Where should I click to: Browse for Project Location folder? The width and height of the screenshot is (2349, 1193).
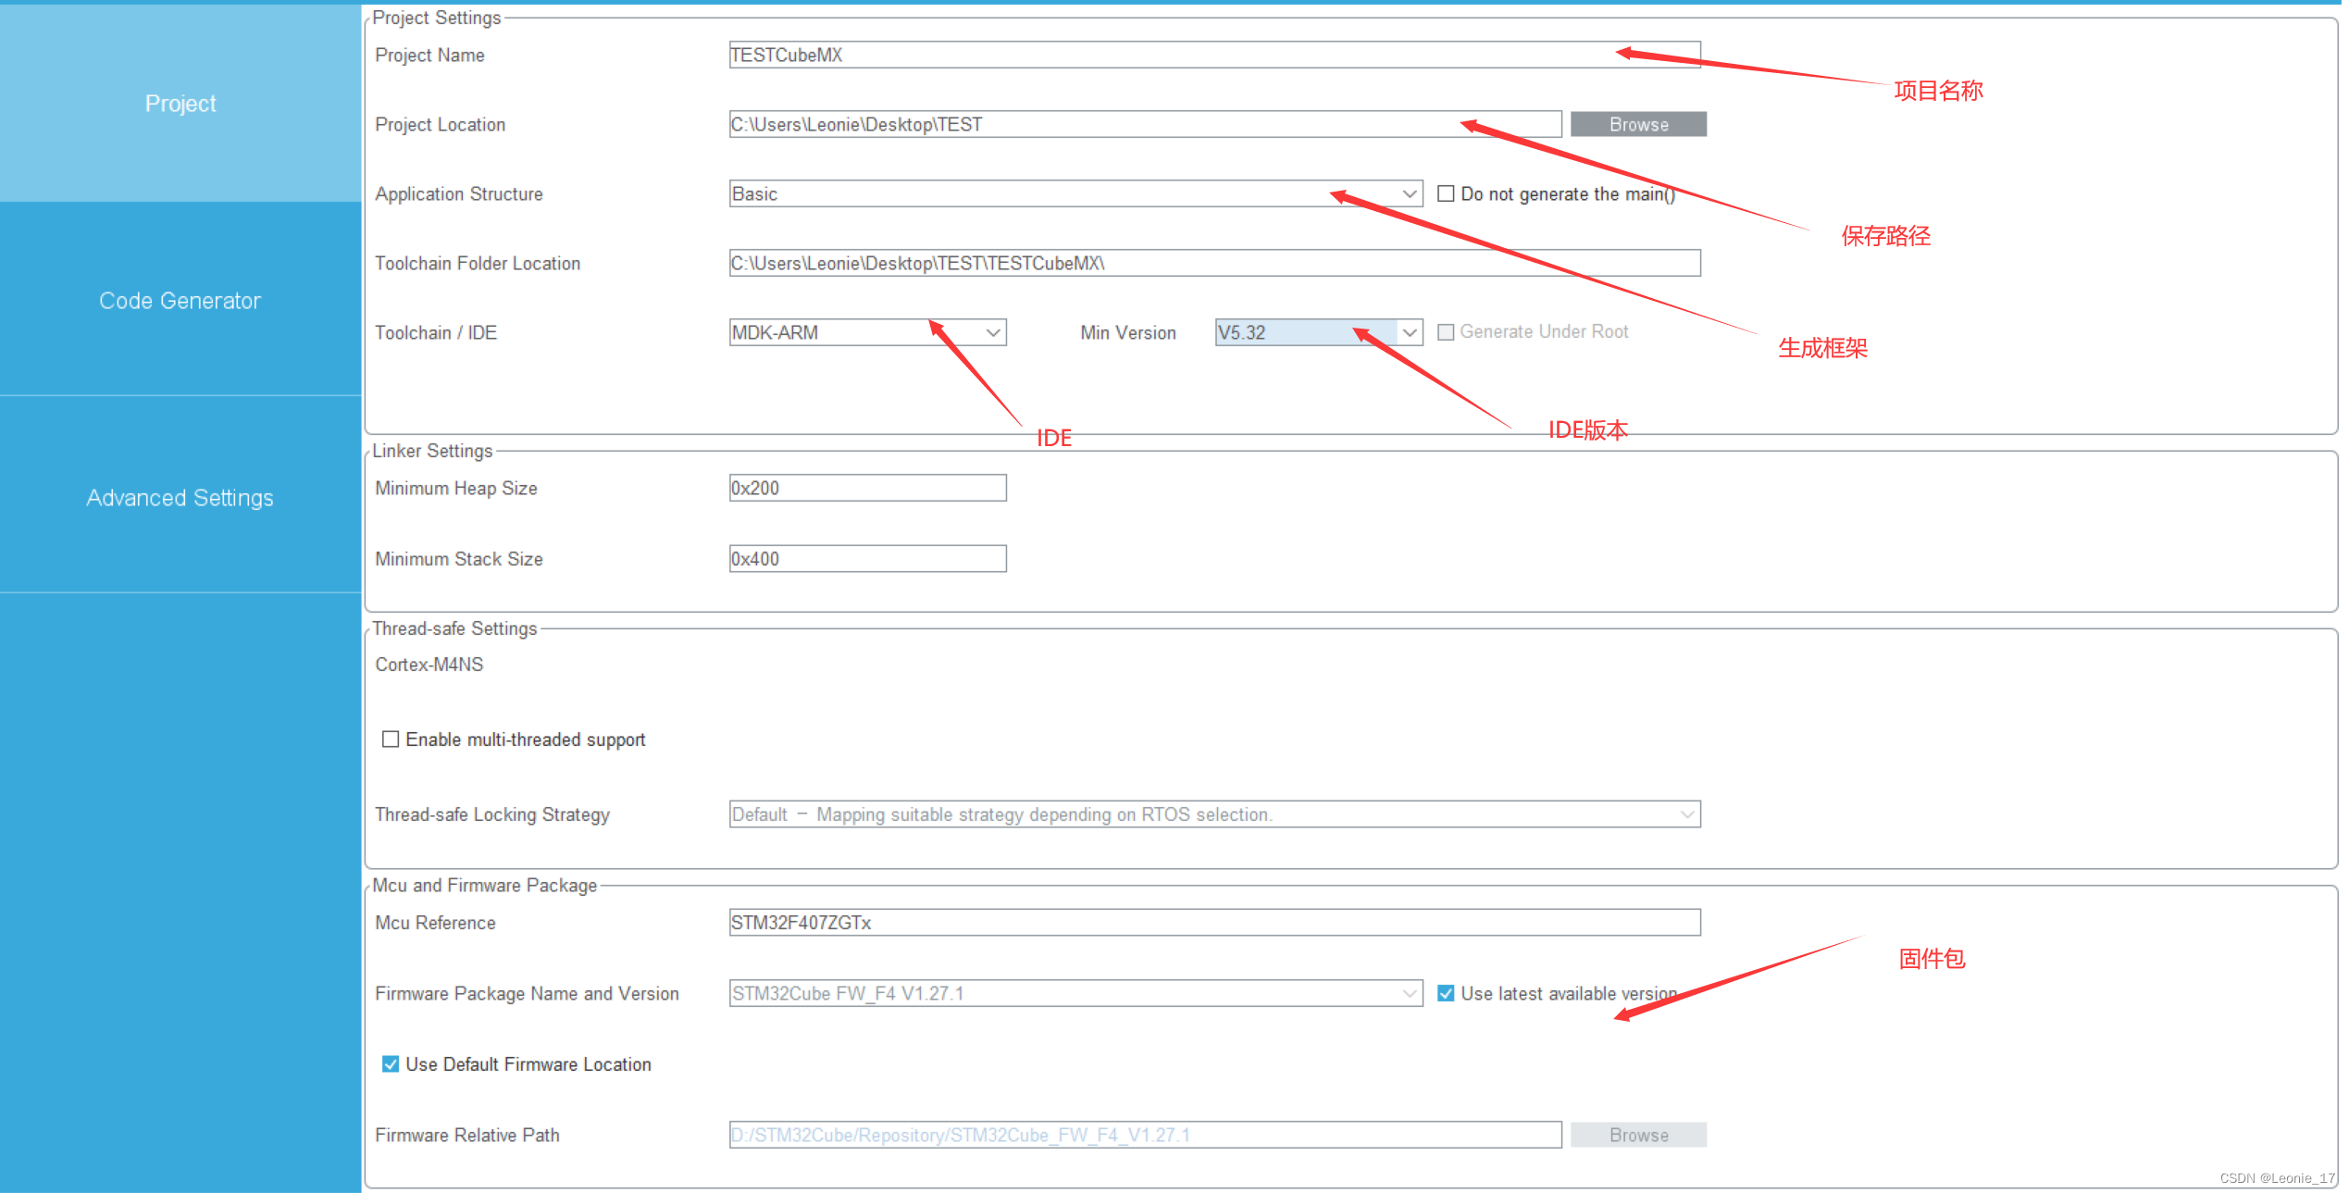(1638, 124)
